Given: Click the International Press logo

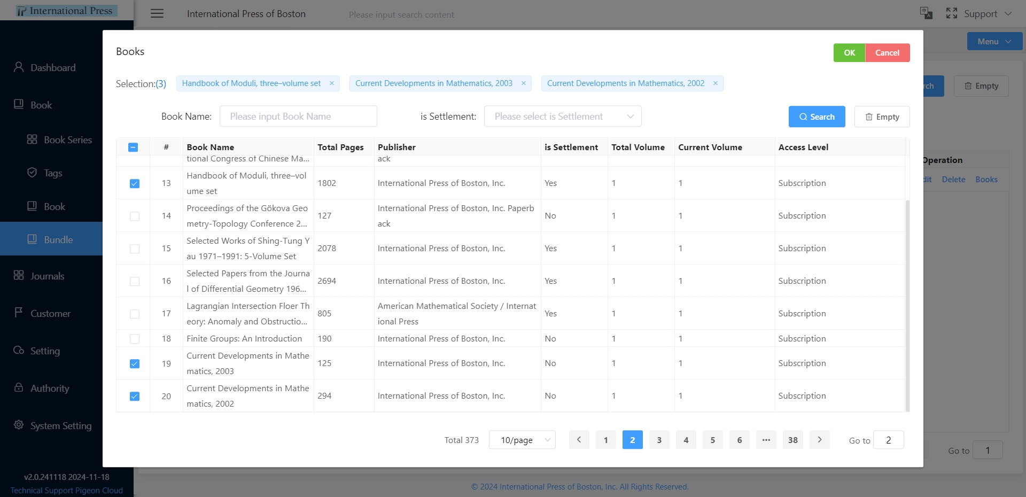Looking at the screenshot, I should pyautogui.click(x=66, y=11).
